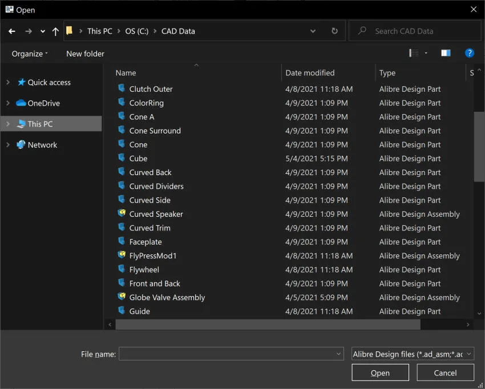Image resolution: width=485 pixels, height=389 pixels.
Task: Click OS (C:) in the address path
Action: [x=137, y=31]
